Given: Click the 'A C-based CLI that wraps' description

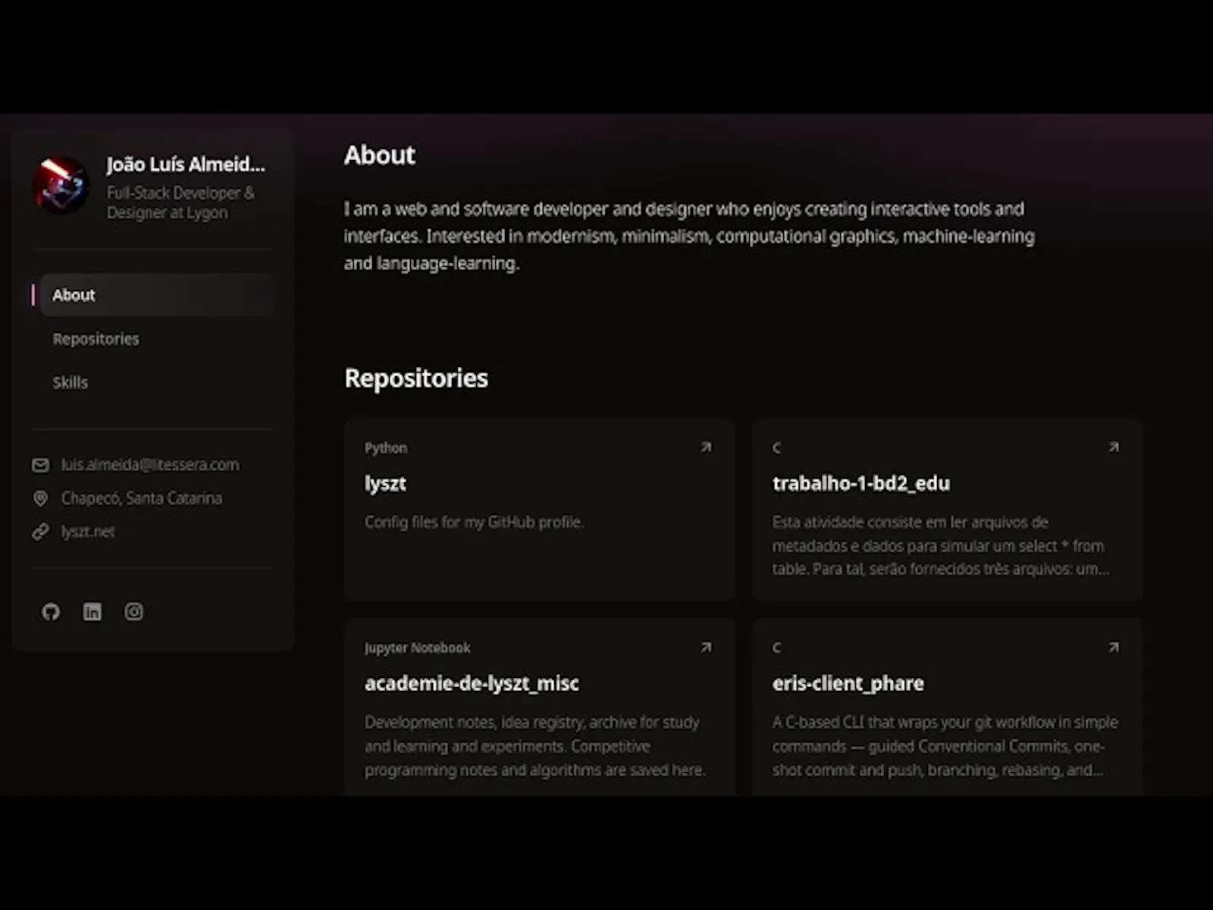Looking at the screenshot, I should click(x=945, y=746).
